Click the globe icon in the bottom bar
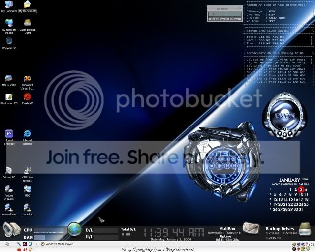315x252 pixels. coord(74,229)
